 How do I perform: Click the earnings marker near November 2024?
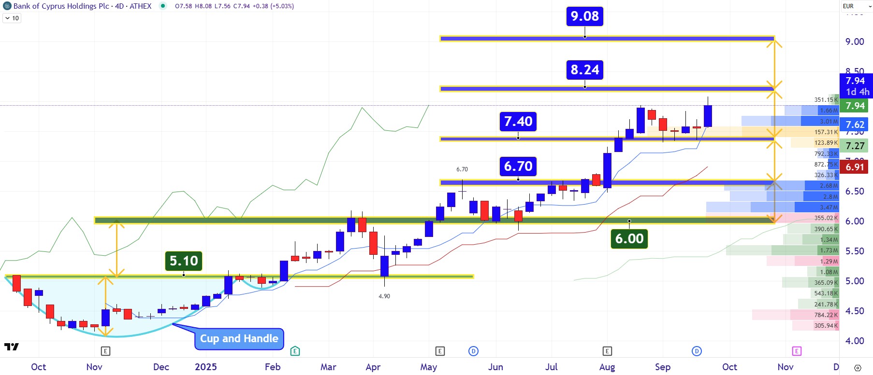tap(105, 351)
